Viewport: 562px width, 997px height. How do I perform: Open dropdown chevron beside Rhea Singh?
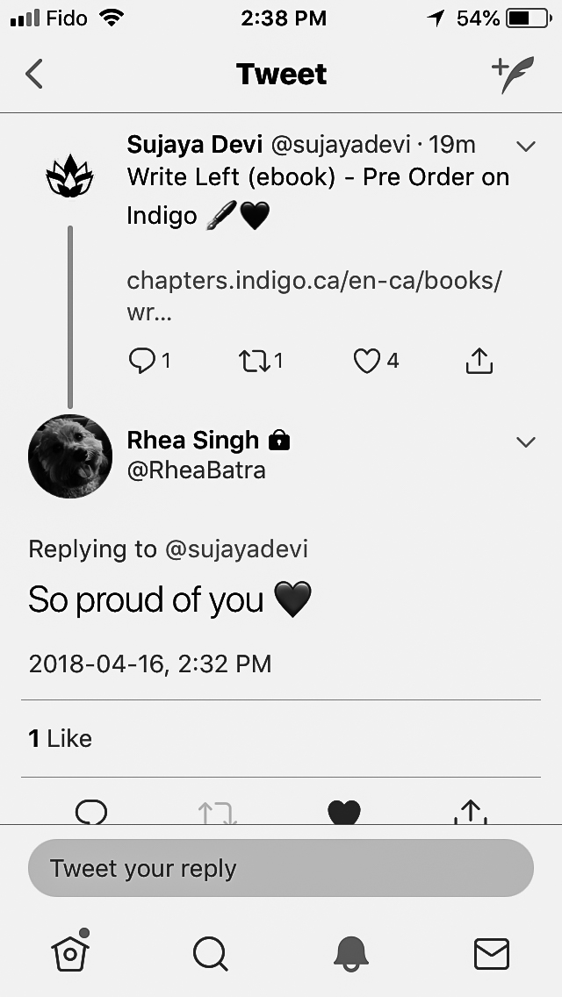click(x=525, y=441)
